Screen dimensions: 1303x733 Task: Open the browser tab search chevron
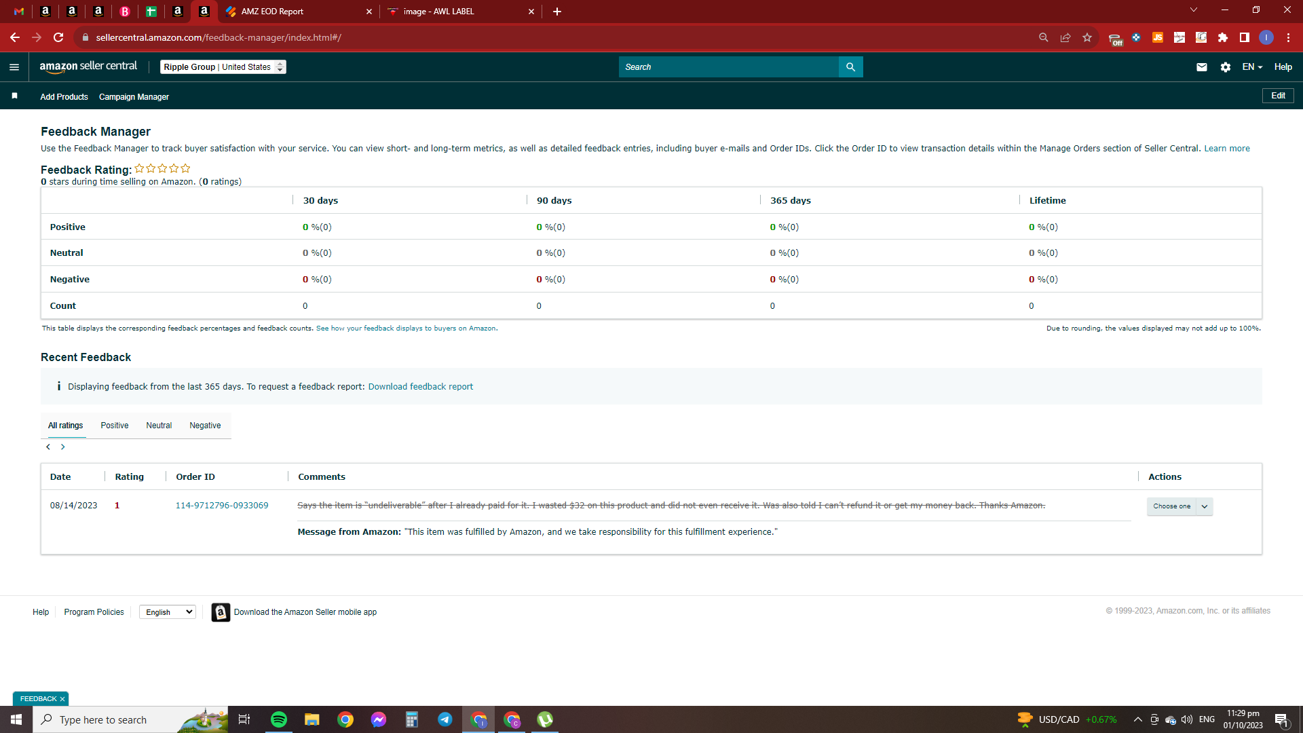point(1194,10)
